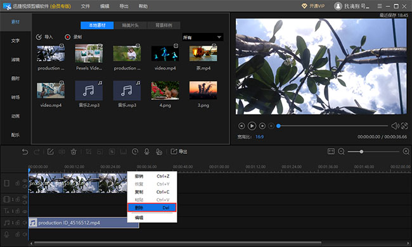Click fit-timeline-to-window icon
The image size is (412, 247).
[331, 151]
